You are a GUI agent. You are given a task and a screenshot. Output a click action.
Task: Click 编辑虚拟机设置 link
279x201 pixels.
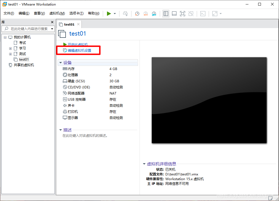[x=79, y=51]
